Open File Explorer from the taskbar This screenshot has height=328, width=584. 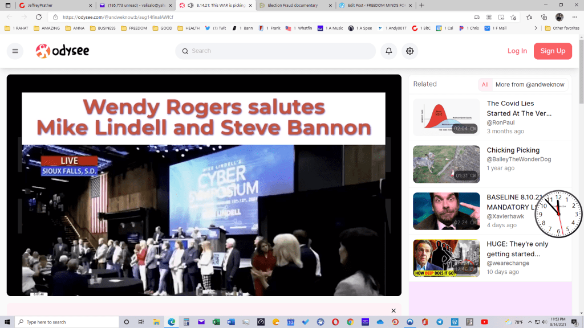point(156,322)
